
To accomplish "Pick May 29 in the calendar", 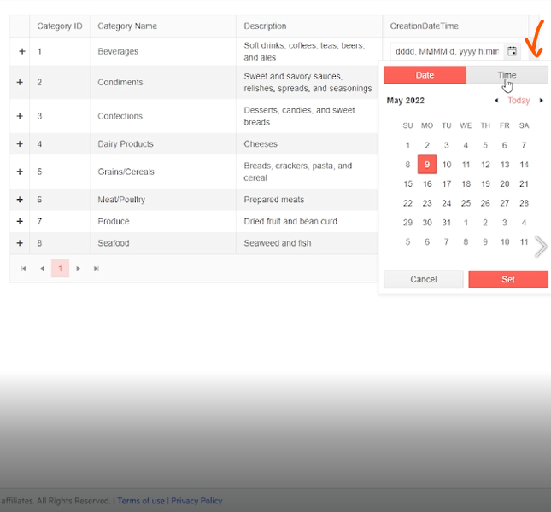I will (x=407, y=223).
